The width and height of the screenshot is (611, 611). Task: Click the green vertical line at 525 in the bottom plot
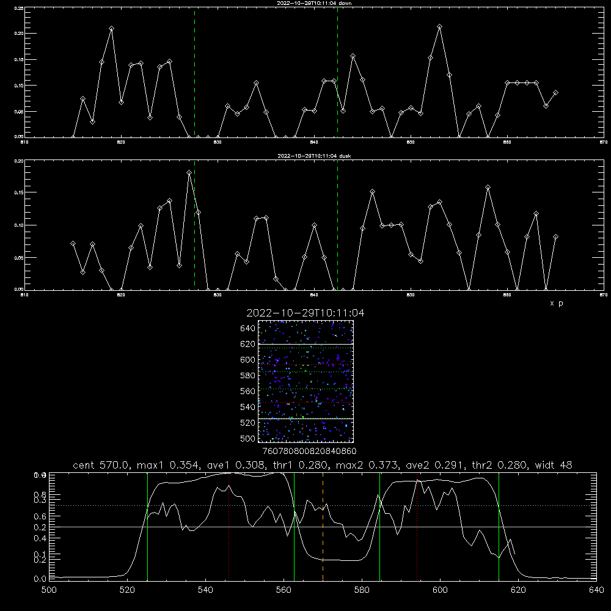pyautogui.click(x=148, y=526)
